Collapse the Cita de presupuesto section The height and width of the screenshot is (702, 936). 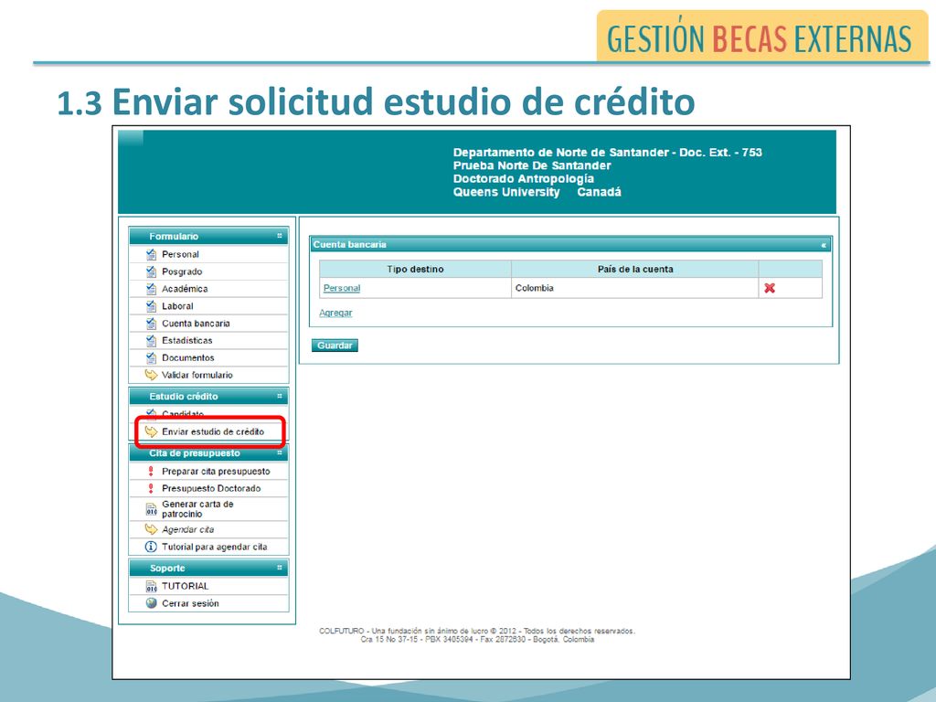click(279, 453)
